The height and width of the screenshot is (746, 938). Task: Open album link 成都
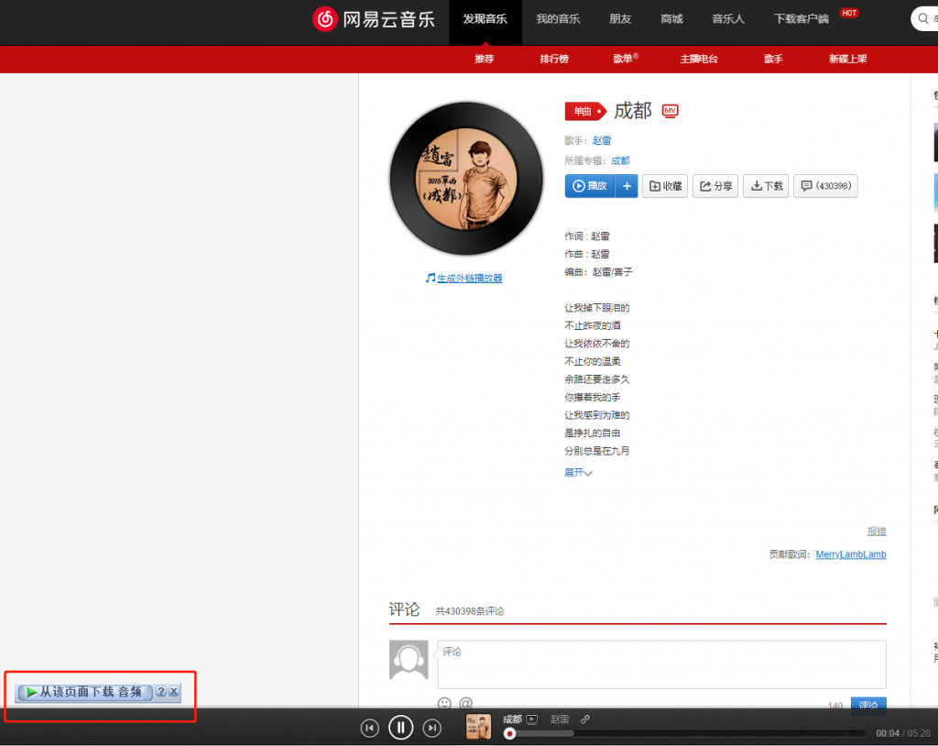click(x=620, y=160)
